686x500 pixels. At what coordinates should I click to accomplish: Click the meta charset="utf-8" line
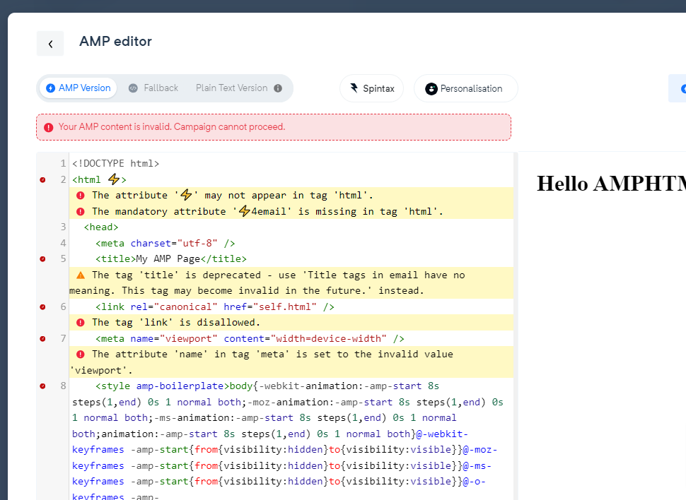pyautogui.click(x=165, y=243)
